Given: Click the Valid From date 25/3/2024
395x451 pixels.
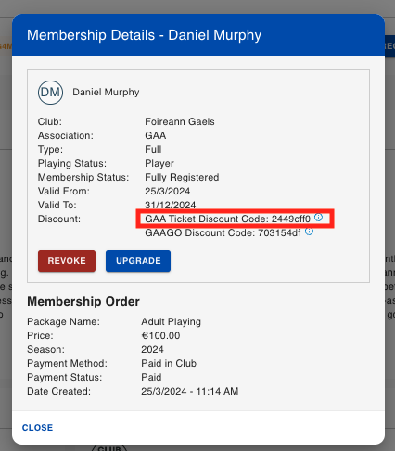Looking at the screenshot, I should [168, 191].
